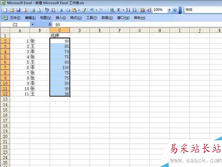Save the workbook with floppy icon
Screen dimensions: 222x167
click(18, 10)
